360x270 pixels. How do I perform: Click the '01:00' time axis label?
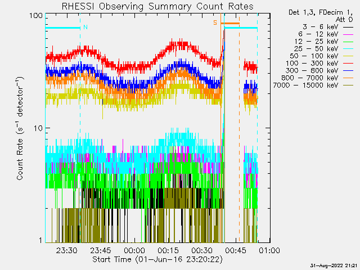tap(269, 250)
